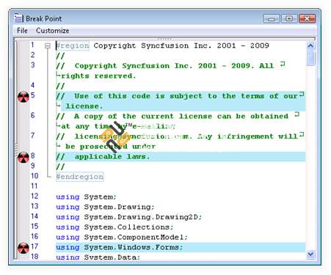This screenshot has height=275, width=331.
Task: Open the Customize menu
Action: pyautogui.click(x=52, y=31)
